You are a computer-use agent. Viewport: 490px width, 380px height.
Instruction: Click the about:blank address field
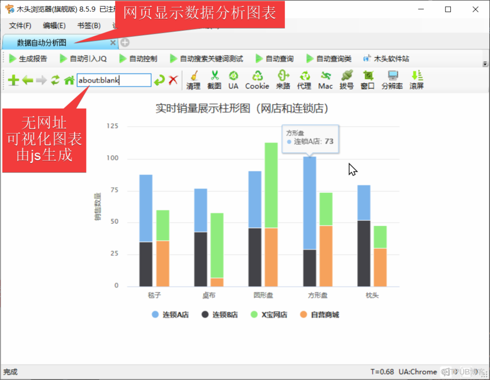point(114,80)
